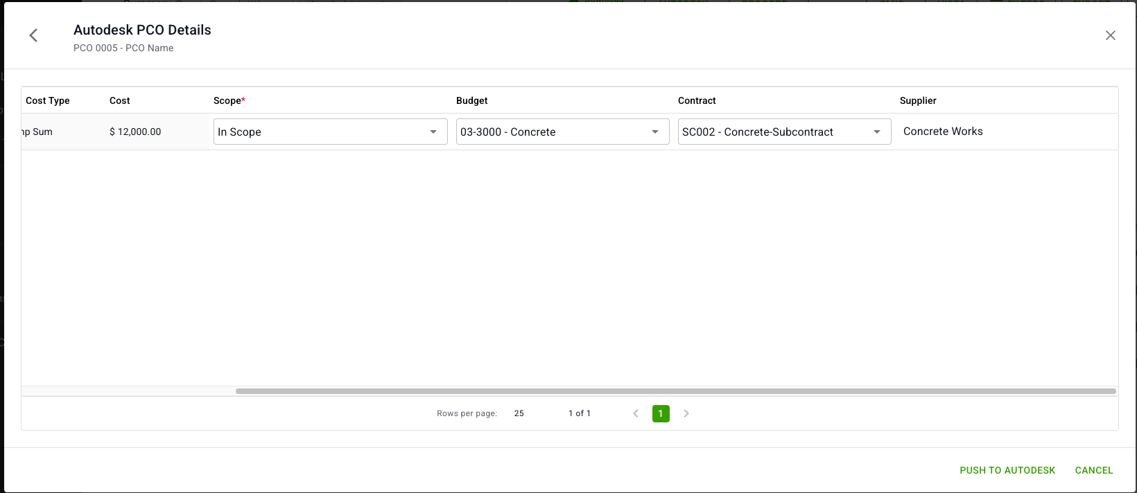Click the Cost Type column header
Viewport: 1137px width, 493px height.
point(48,100)
